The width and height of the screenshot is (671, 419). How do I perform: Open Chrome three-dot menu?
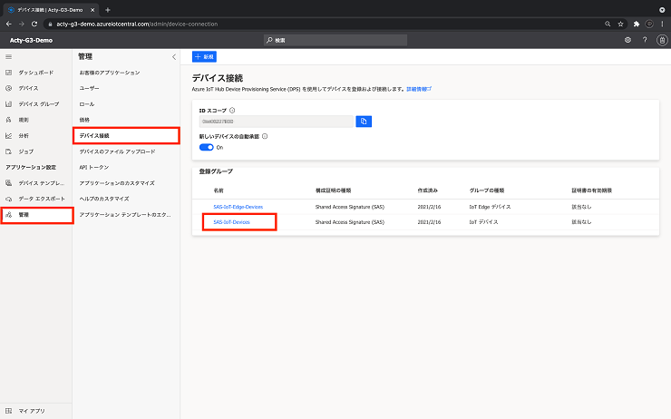pos(663,24)
